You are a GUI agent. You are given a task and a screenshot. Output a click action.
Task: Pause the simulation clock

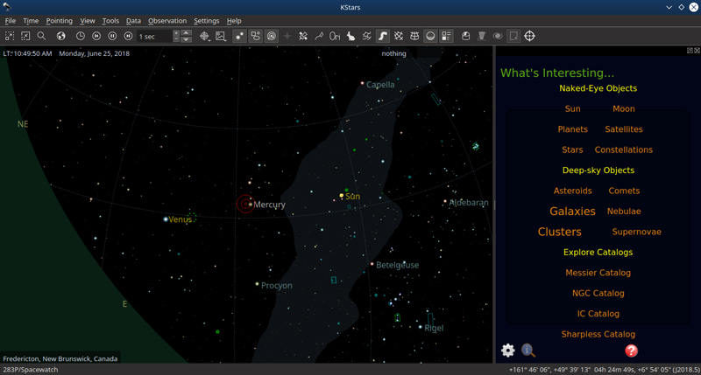tap(112, 36)
